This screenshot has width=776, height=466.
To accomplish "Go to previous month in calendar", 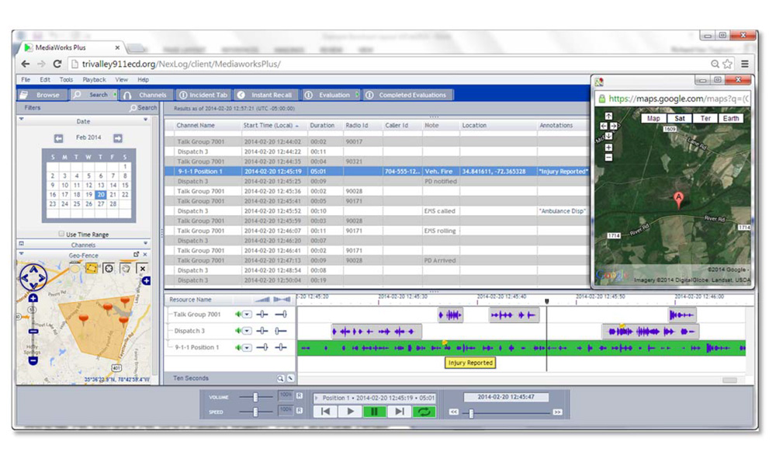I will pyautogui.click(x=58, y=138).
